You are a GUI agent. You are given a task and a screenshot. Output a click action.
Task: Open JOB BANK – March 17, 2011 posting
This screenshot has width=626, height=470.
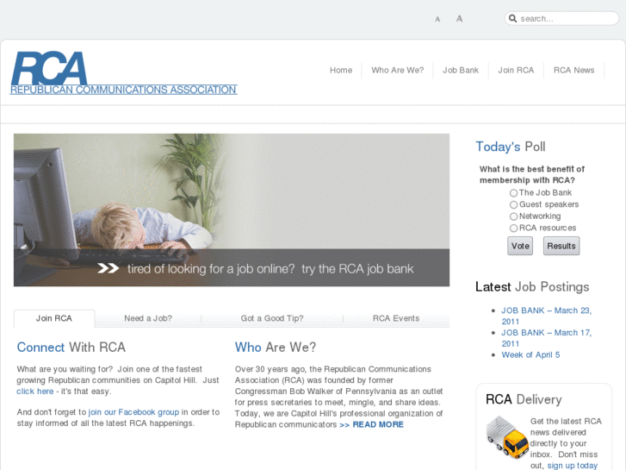(x=546, y=338)
